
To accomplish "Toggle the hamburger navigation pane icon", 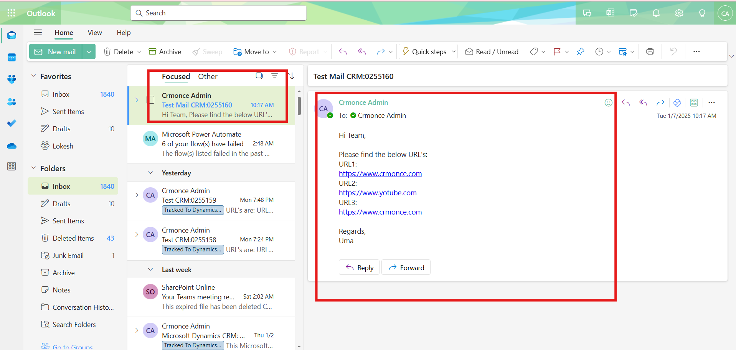I will (x=38, y=32).
